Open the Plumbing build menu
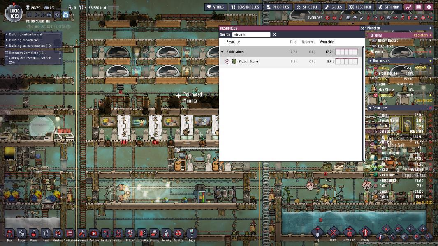The image size is (438, 246). (x=58, y=234)
